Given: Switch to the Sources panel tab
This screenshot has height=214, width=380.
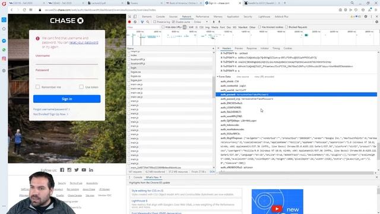Looking at the screenshot, I should click(x=173, y=17).
